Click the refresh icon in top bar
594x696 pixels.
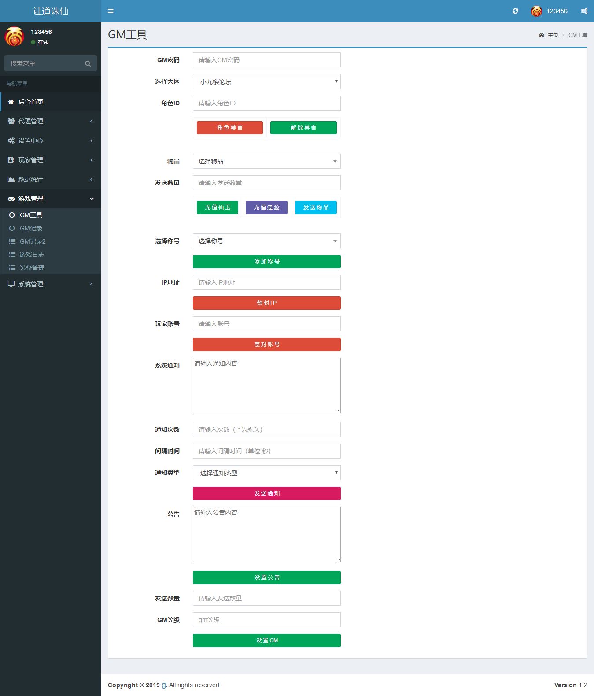tap(515, 11)
